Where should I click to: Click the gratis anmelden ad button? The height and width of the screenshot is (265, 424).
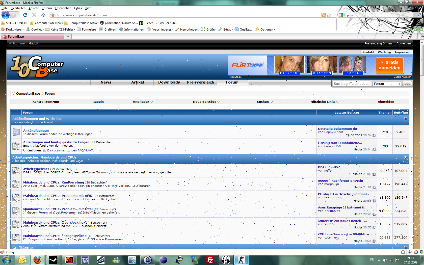click(x=389, y=65)
